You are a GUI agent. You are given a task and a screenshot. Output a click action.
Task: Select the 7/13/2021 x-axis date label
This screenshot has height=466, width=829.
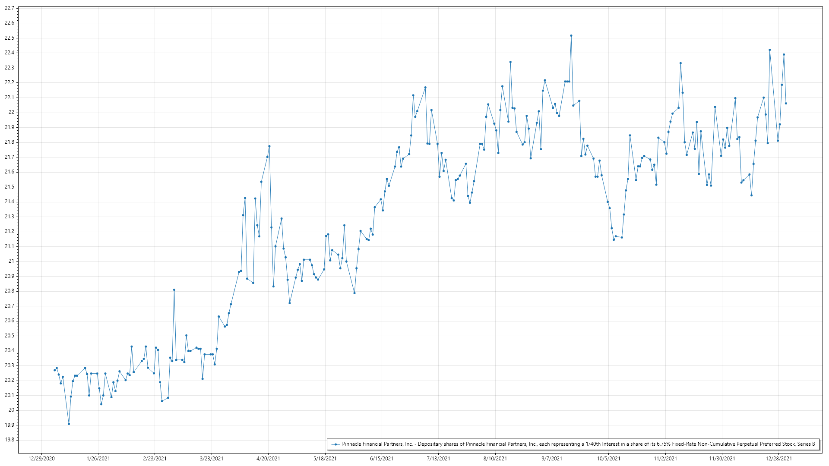point(438,459)
